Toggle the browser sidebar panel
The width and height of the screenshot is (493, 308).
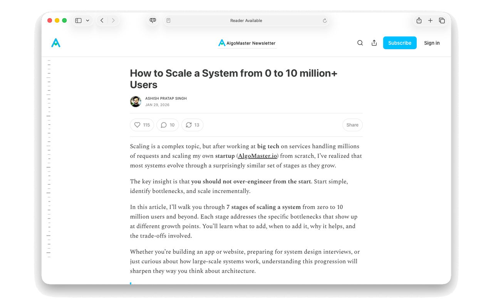[x=78, y=20]
